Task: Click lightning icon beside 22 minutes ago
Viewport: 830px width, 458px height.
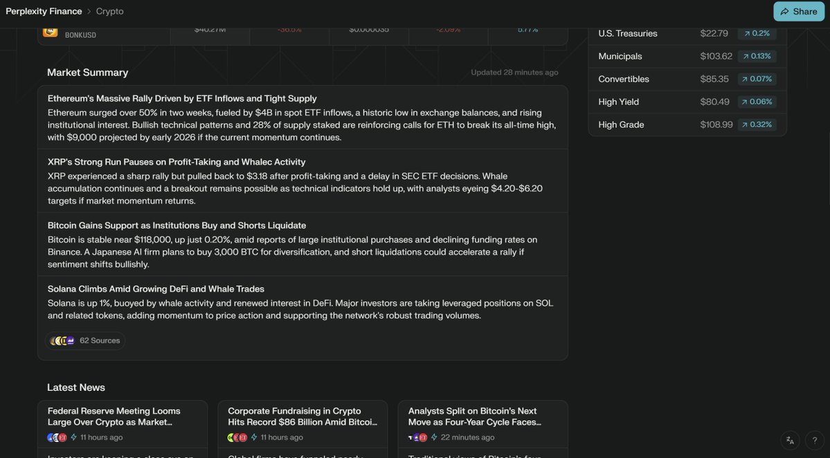Action: 434,437
